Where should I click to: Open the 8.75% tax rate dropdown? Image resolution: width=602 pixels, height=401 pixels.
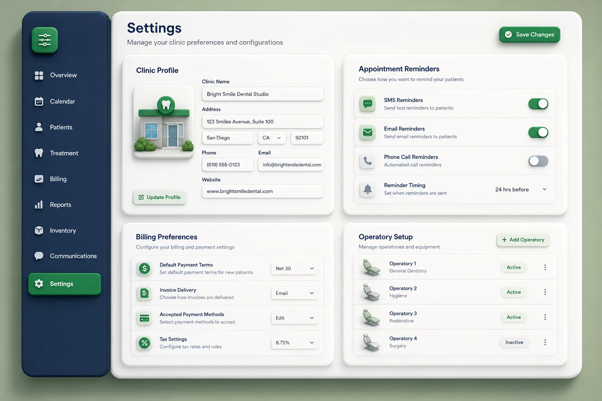pos(294,343)
